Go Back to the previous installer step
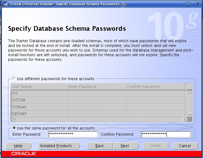This screenshot has width=203, height=158. 99,146
